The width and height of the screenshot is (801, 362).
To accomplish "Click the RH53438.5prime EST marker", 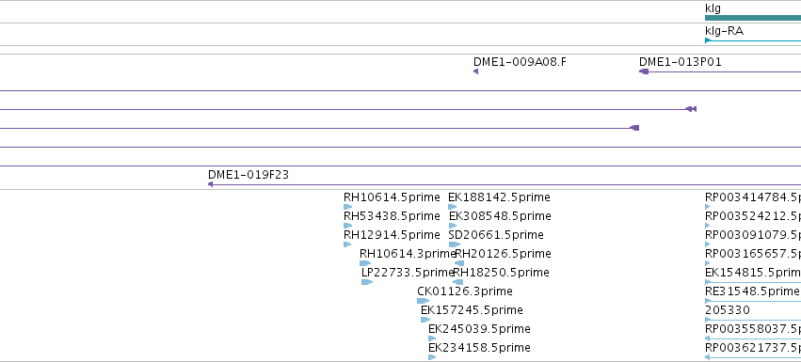I will point(348,226).
